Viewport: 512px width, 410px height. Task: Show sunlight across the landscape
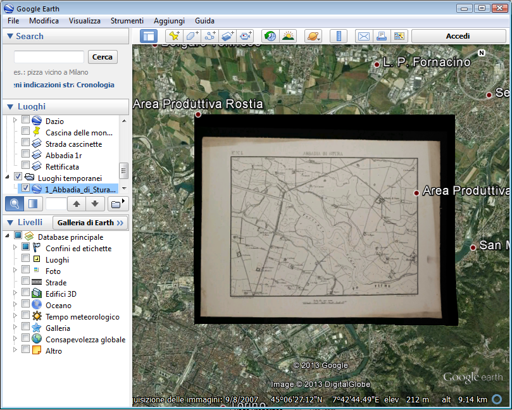[288, 36]
